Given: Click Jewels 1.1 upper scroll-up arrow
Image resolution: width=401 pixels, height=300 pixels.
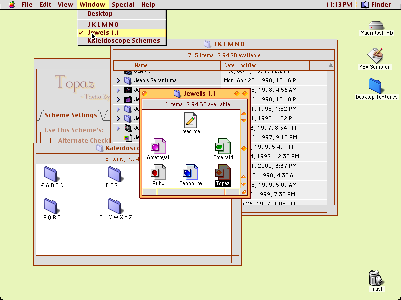Looking at the screenshot, I should pos(244,113).
